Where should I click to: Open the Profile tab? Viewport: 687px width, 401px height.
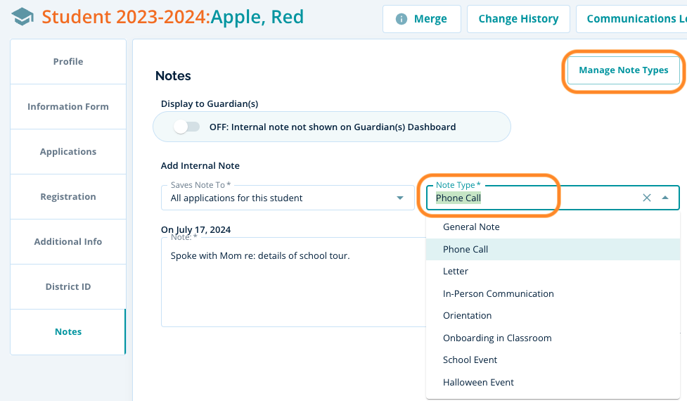click(x=68, y=62)
